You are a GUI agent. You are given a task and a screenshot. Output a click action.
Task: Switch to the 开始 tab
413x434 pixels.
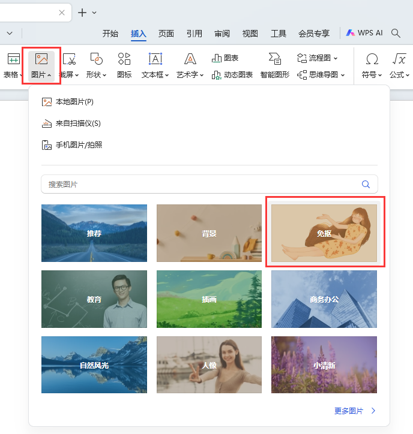110,34
